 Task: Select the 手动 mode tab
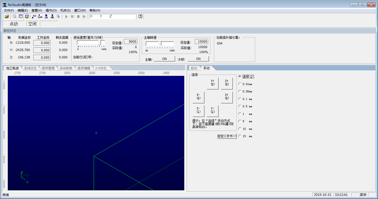point(207,68)
